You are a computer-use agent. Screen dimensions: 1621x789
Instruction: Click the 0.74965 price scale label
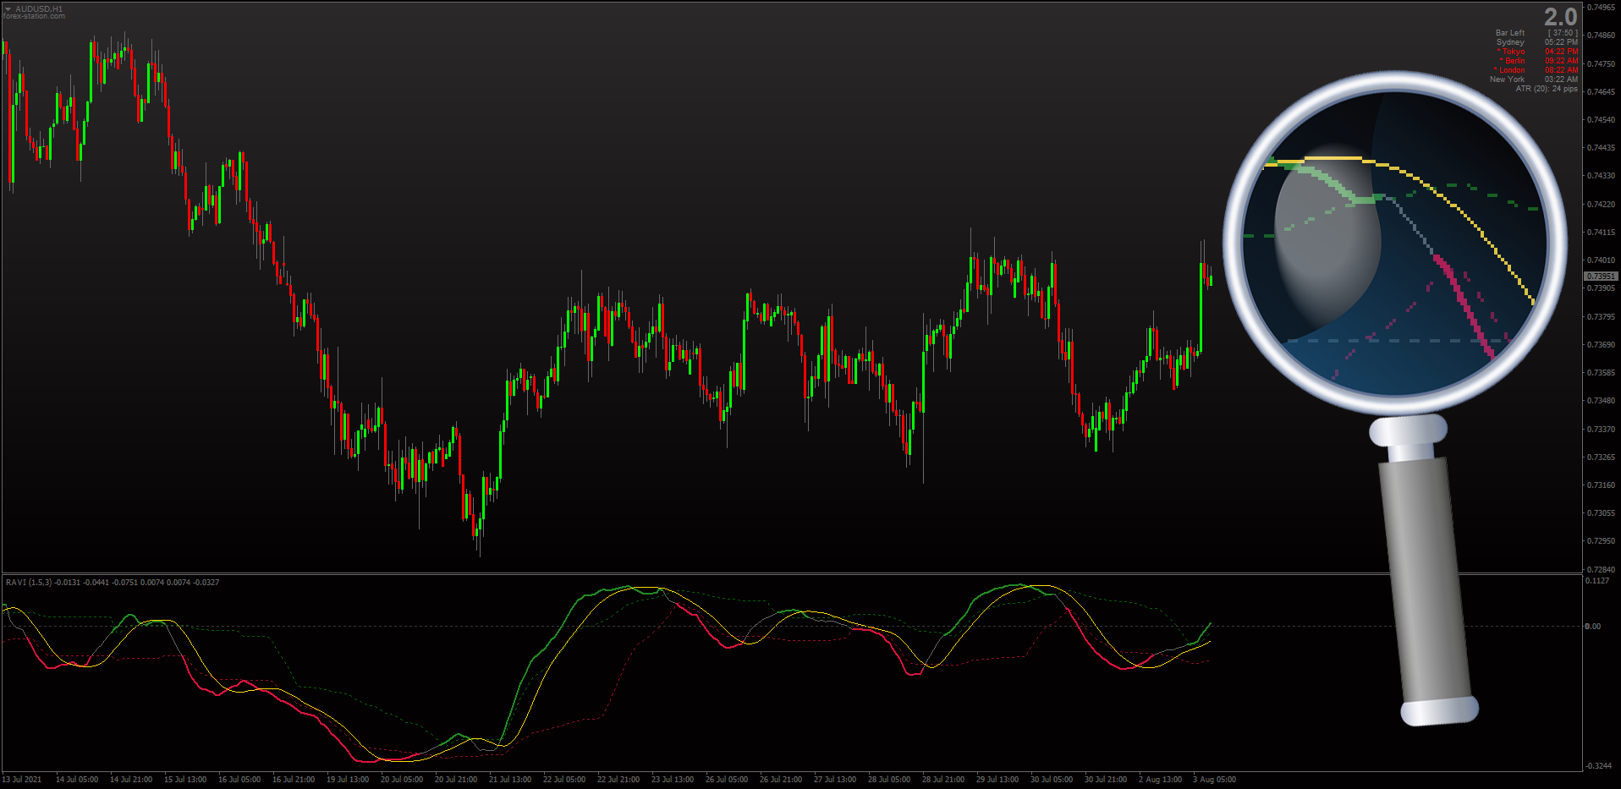1602,8
